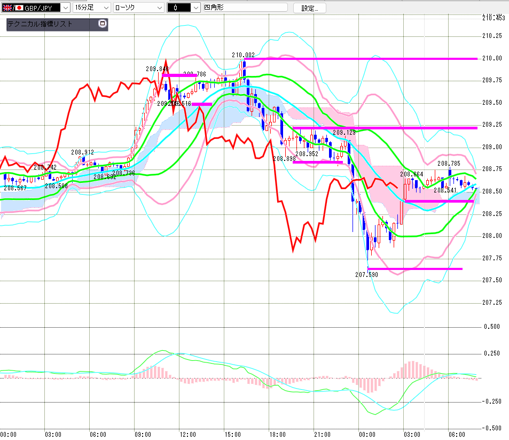509x440 pixels.
Task: Click the 四角形 drawing shape field
Action: [245, 7]
